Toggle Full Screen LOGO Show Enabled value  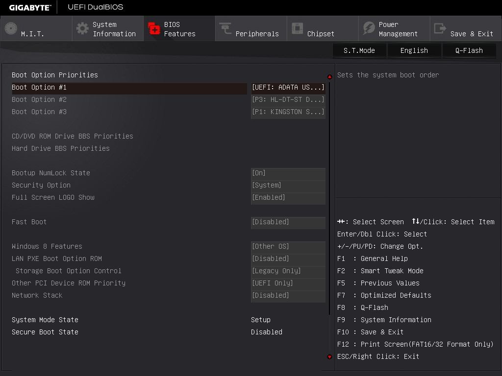coord(288,197)
